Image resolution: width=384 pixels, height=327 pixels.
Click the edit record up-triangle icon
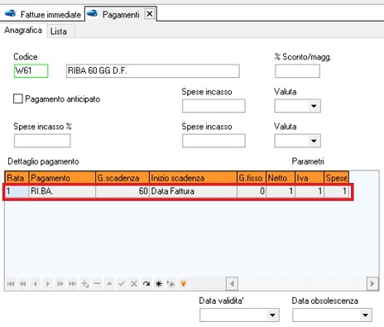tap(109, 284)
